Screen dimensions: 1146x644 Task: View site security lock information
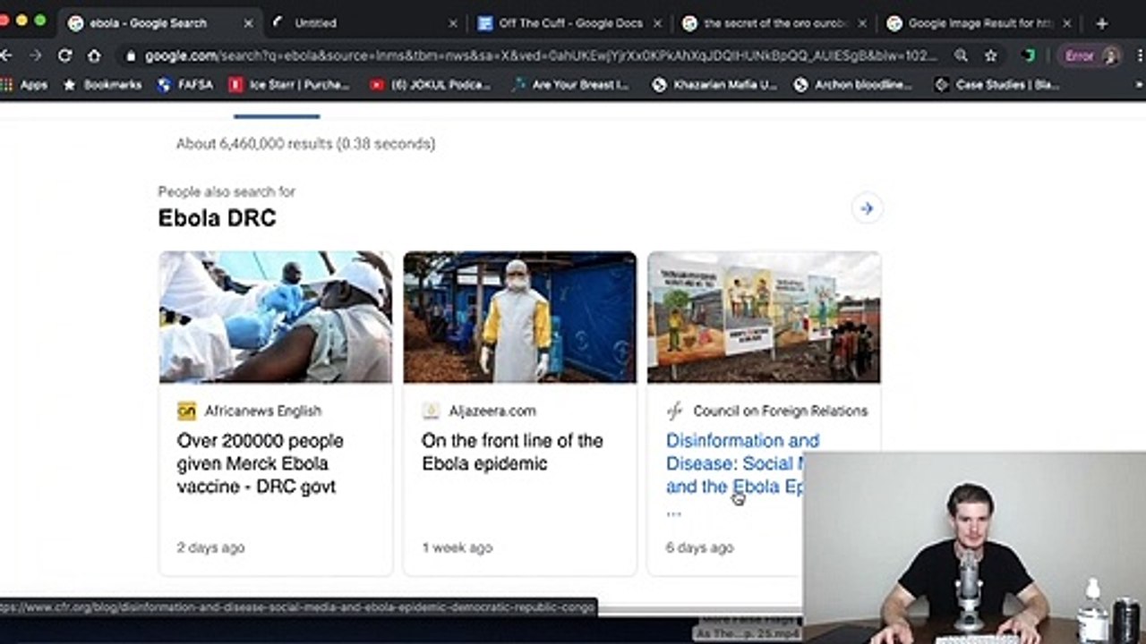[131, 55]
